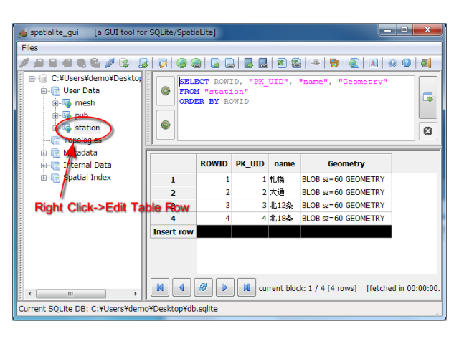The width and height of the screenshot is (459, 344).
Task: Click the Insert row header
Action: point(174,231)
